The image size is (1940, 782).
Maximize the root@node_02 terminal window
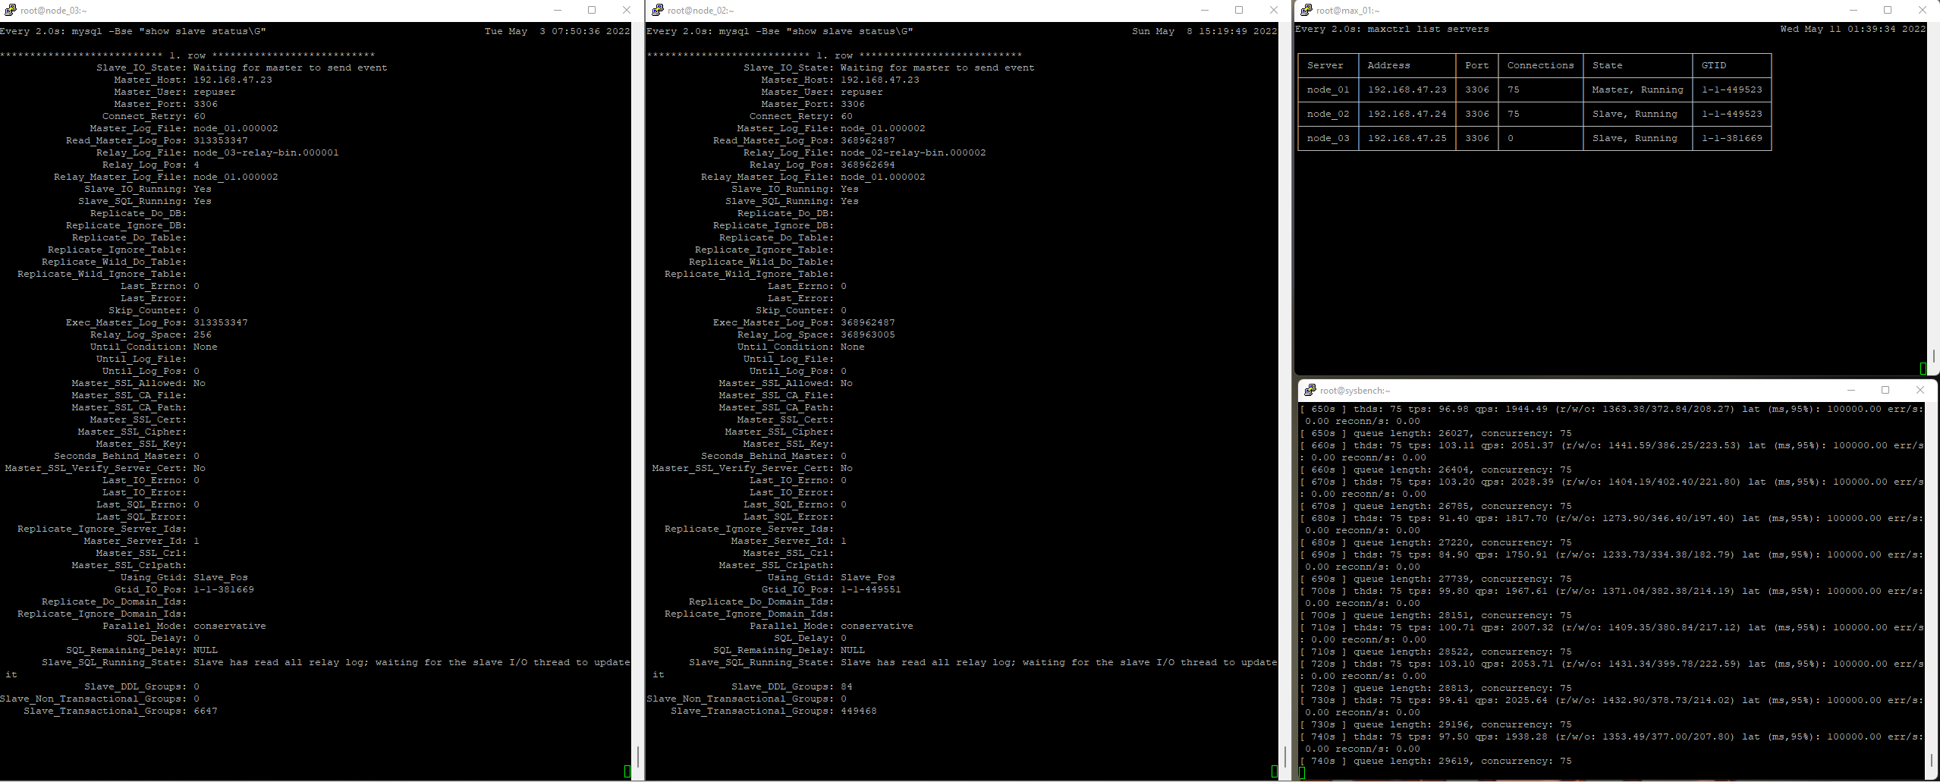(1239, 11)
